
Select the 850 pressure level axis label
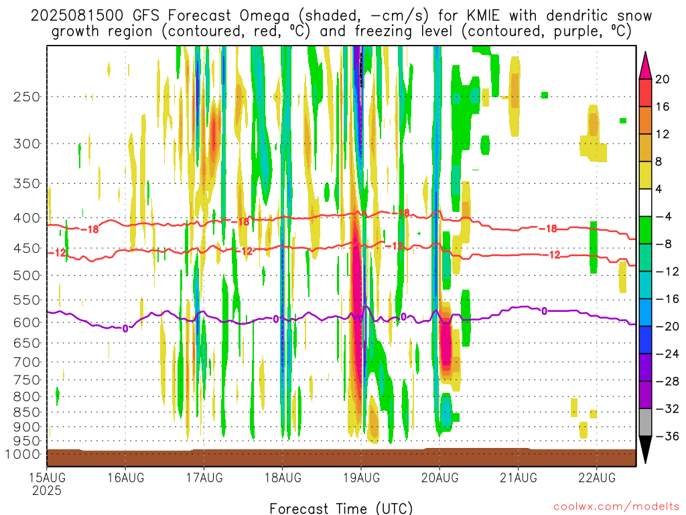[x=27, y=412]
